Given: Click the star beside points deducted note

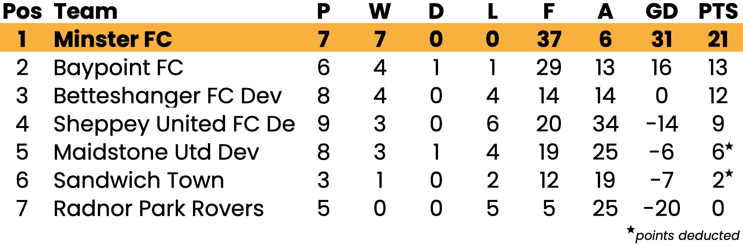Looking at the screenshot, I should 630,229.
